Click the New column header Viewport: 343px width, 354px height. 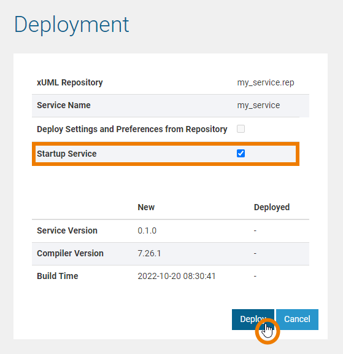point(146,207)
